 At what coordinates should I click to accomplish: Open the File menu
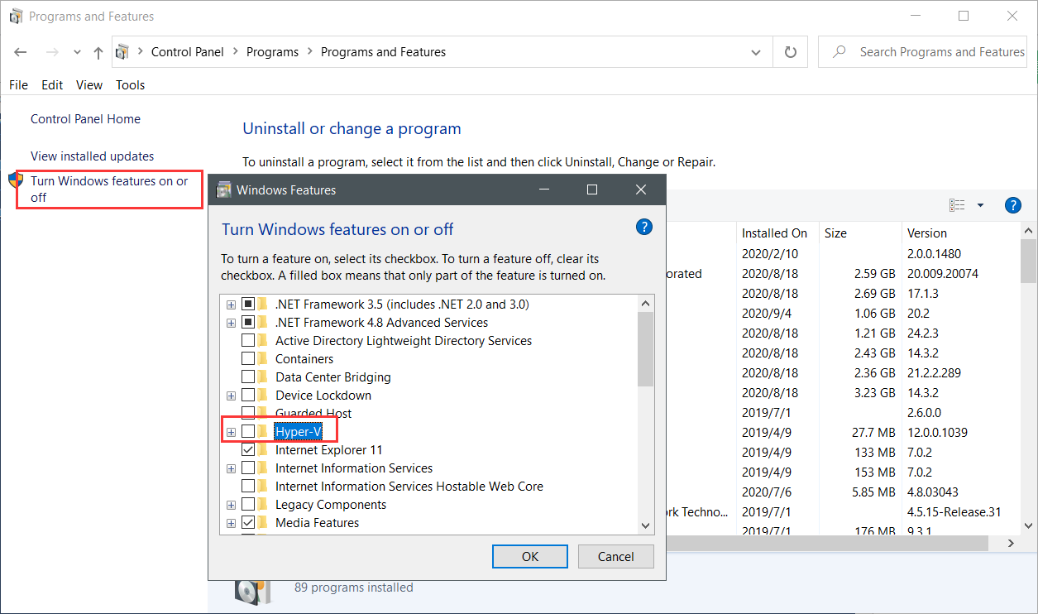point(18,84)
